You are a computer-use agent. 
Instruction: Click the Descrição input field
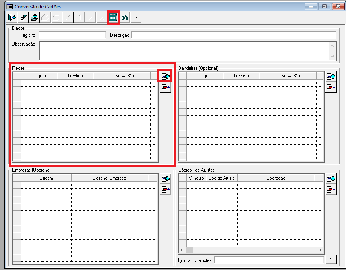pos(234,35)
